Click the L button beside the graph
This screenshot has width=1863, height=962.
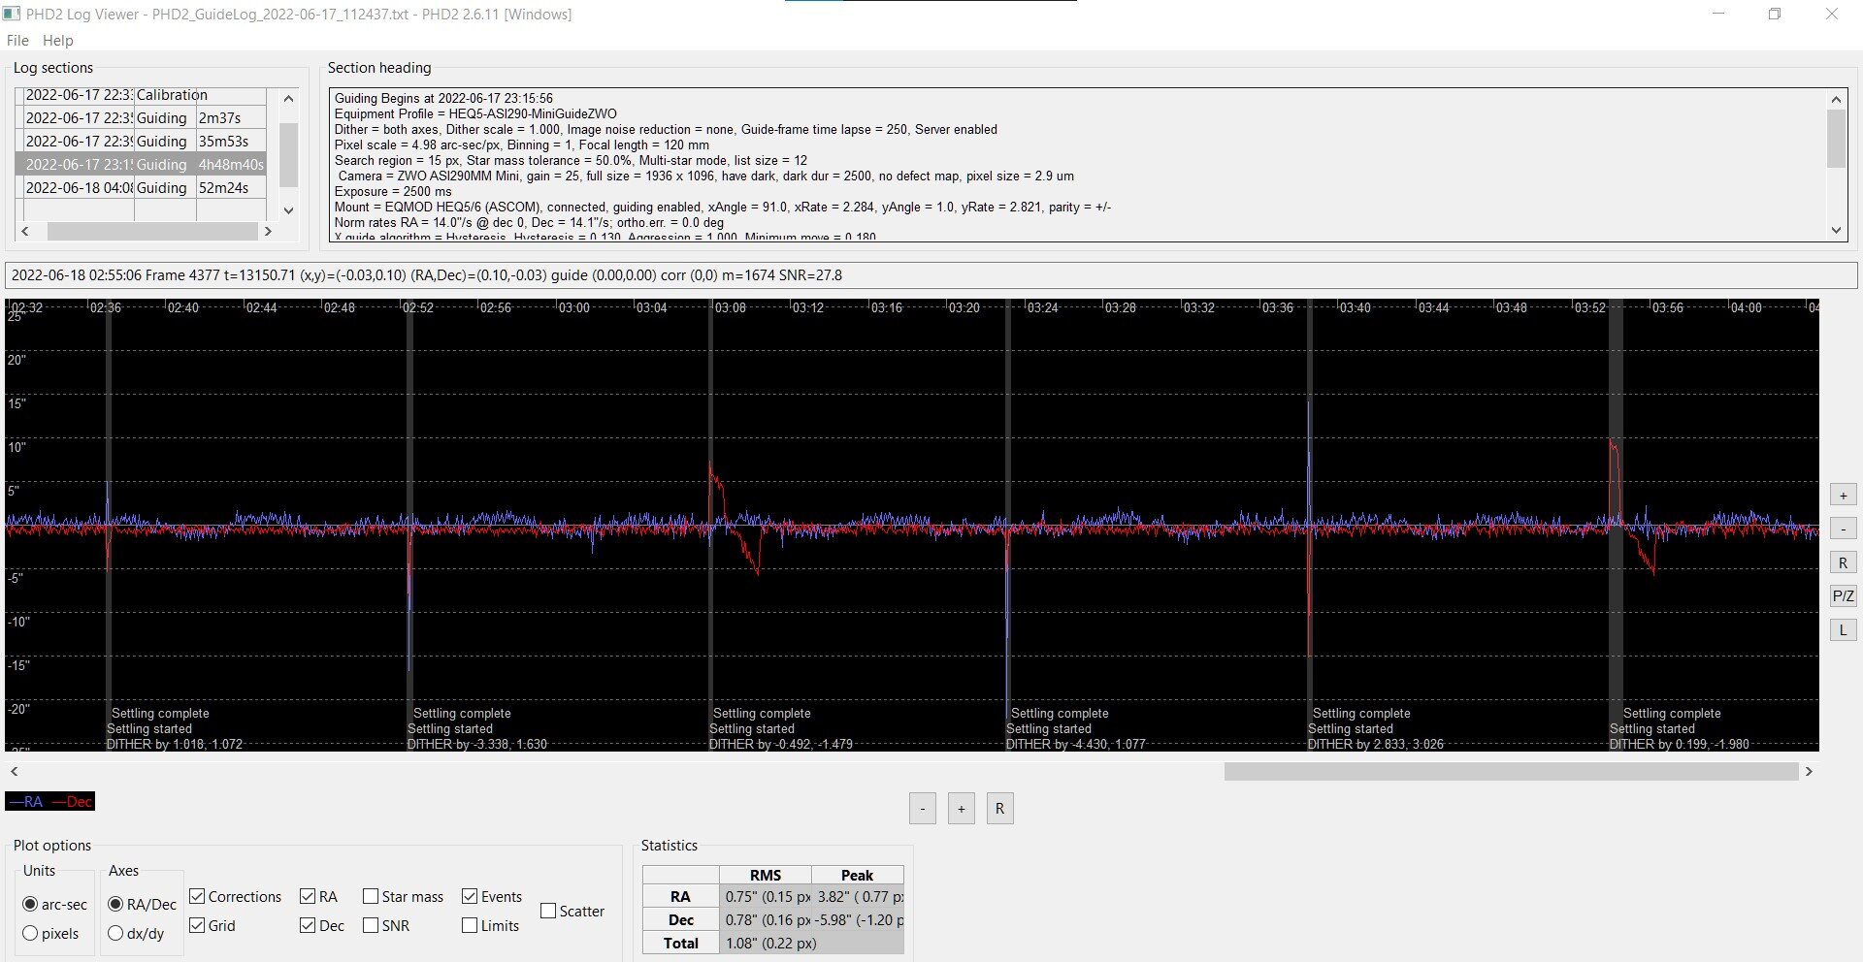tap(1844, 630)
